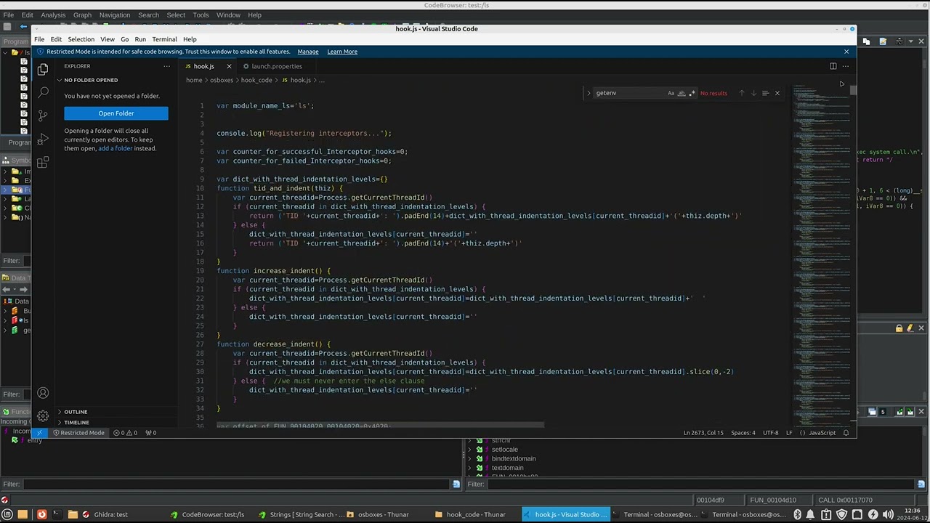Change indentation via Spaces: 4
930x523 pixels.
click(x=743, y=433)
